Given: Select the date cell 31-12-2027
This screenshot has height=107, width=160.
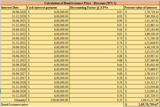Looking at the screenshot, I should click(x=13, y=78).
